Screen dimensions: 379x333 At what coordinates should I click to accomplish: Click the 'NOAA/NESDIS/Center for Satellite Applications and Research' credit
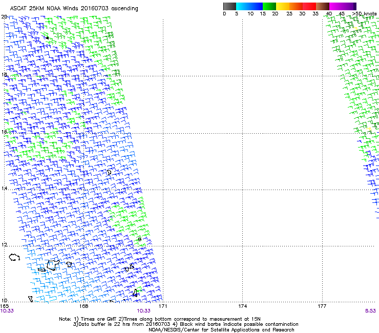[x=221, y=330]
